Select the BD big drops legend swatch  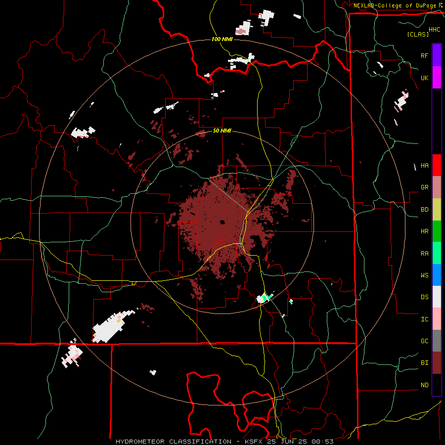[x=437, y=210]
